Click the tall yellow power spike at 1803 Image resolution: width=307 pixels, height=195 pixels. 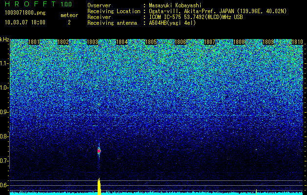point(99,186)
